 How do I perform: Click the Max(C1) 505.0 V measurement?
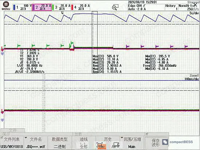pos(106,56)
